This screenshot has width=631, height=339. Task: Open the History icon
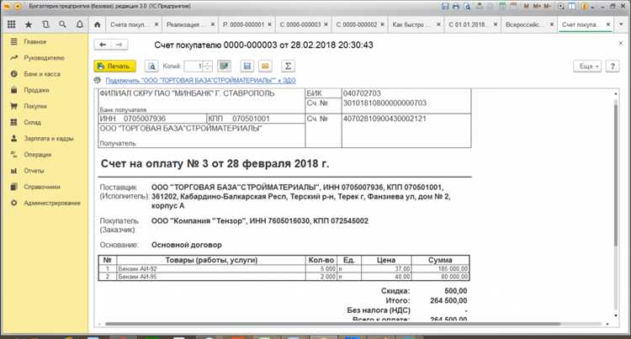(x=45, y=24)
